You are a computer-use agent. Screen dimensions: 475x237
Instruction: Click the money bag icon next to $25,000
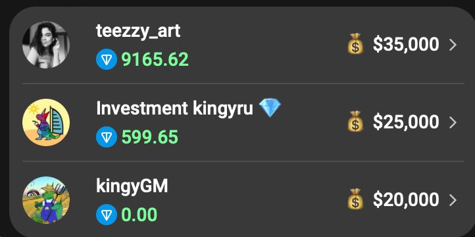click(355, 122)
